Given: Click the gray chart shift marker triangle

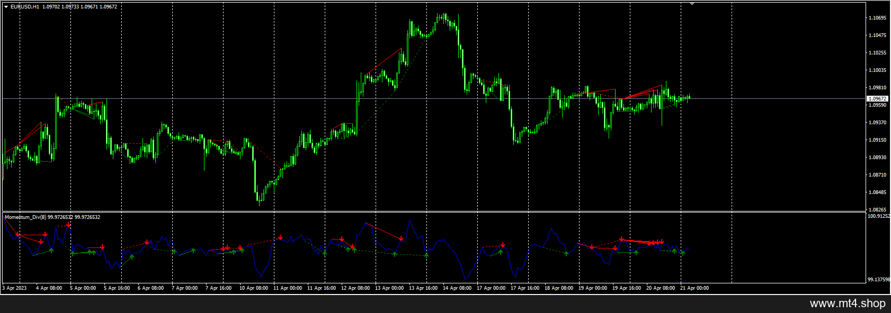Looking at the screenshot, I should pyautogui.click(x=692, y=4).
